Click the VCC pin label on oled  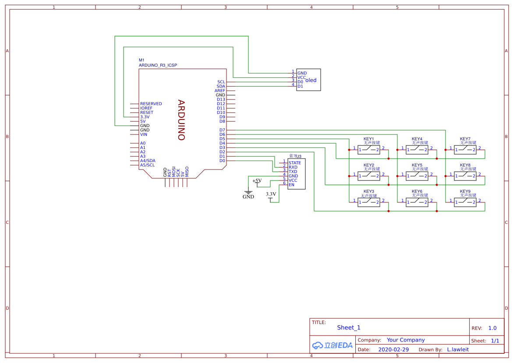[x=301, y=78]
